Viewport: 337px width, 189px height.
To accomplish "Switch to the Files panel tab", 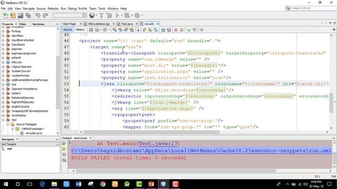I will [23, 24].
